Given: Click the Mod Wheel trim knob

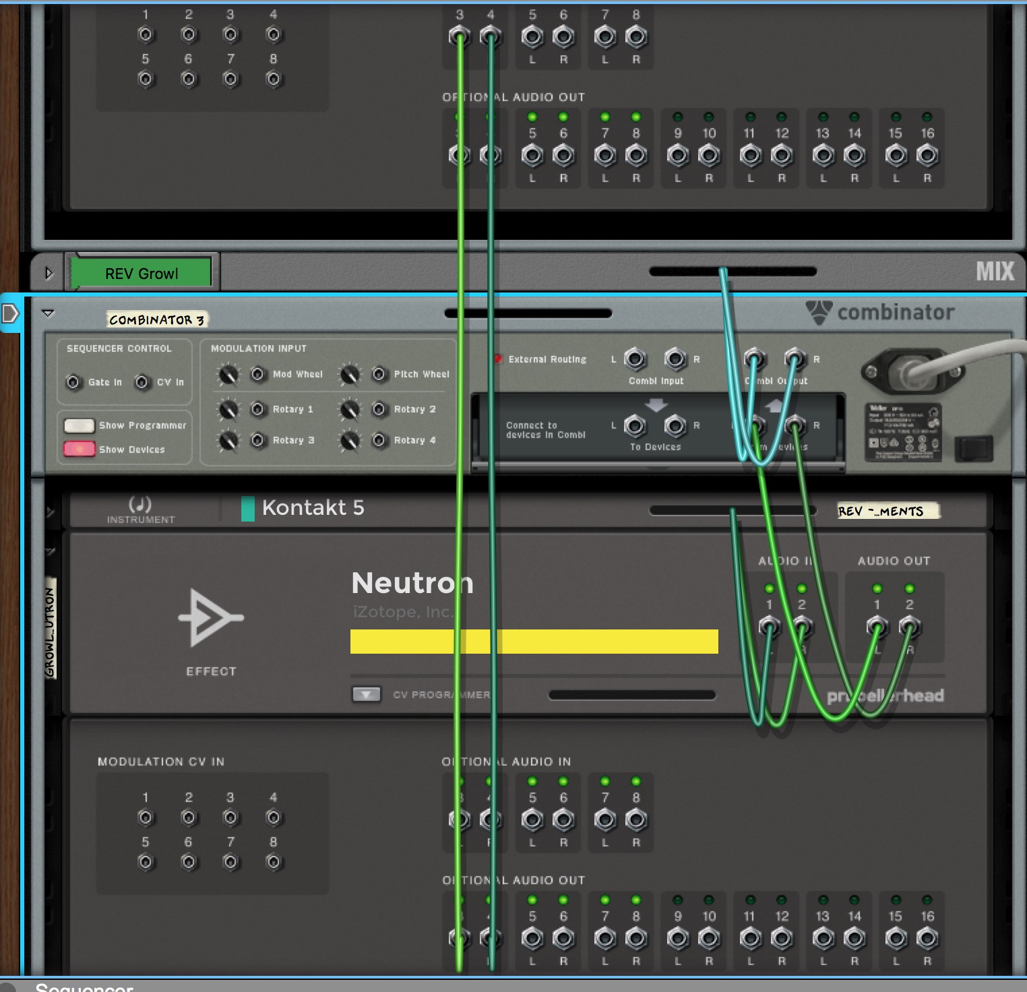Looking at the screenshot, I should click(228, 374).
